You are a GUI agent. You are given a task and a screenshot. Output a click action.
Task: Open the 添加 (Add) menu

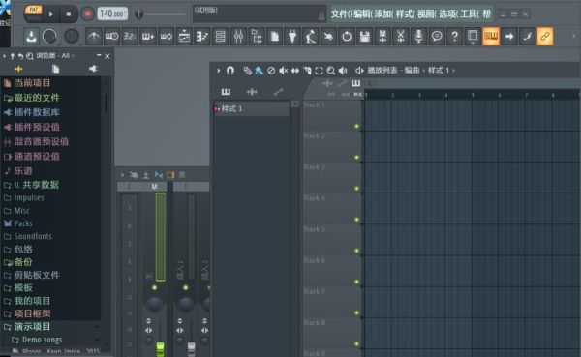[383, 15]
